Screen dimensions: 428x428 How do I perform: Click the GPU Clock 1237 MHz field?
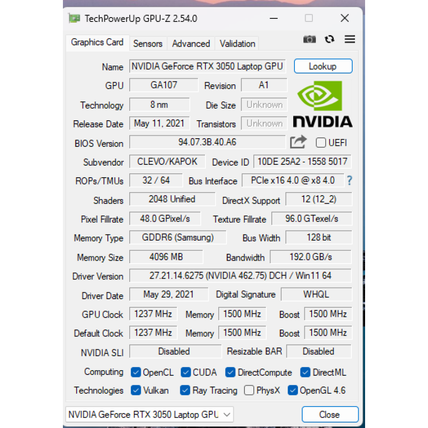pyautogui.click(x=153, y=314)
